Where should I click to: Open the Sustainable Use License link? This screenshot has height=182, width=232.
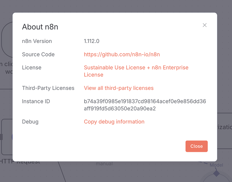136,71
